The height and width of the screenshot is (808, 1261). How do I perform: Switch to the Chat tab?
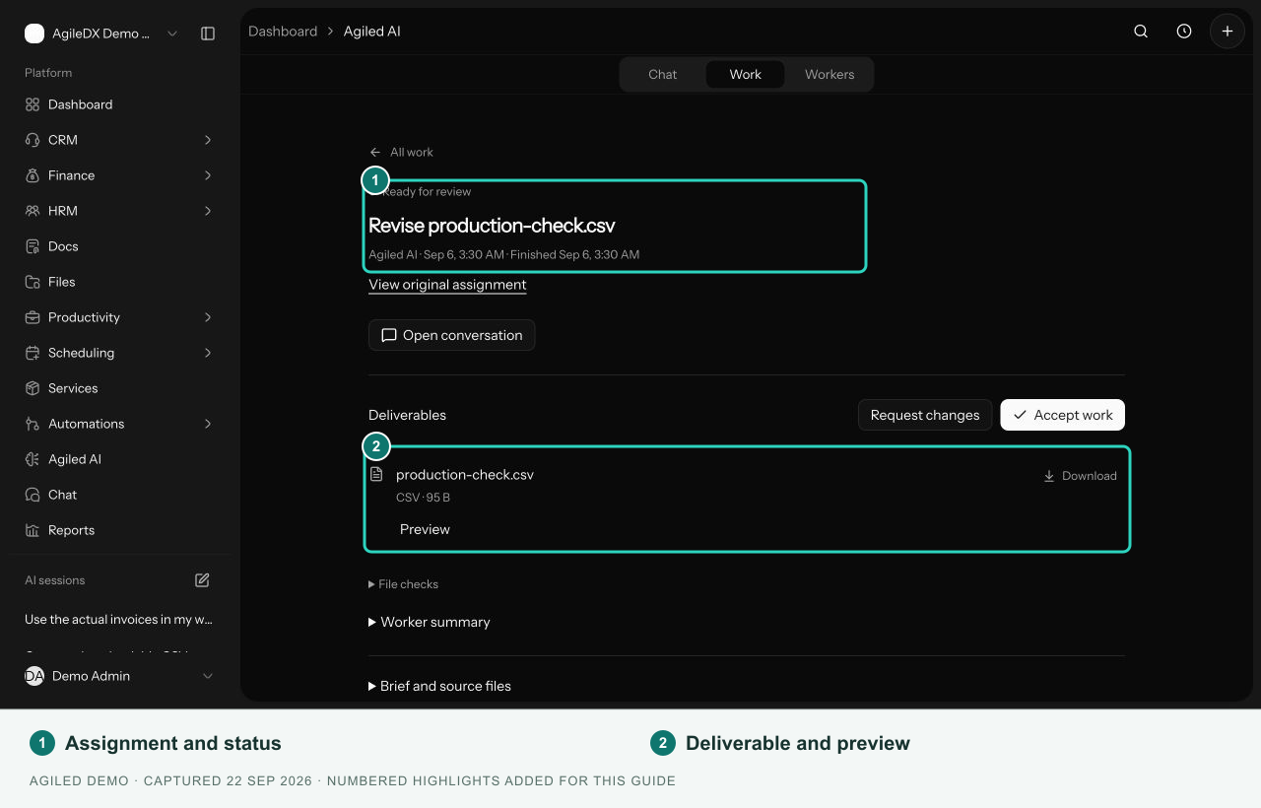(x=663, y=75)
